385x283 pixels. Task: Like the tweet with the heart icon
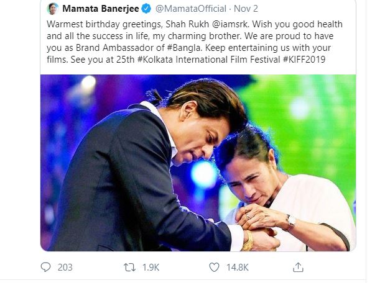coord(214,267)
